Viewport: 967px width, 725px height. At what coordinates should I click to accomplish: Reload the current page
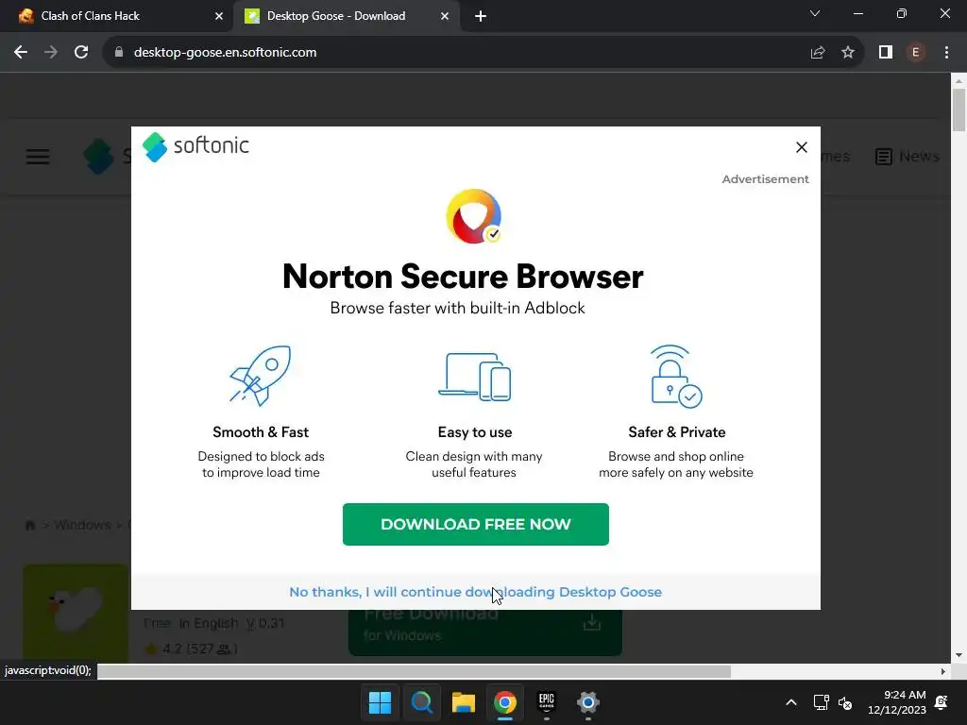click(81, 53)
